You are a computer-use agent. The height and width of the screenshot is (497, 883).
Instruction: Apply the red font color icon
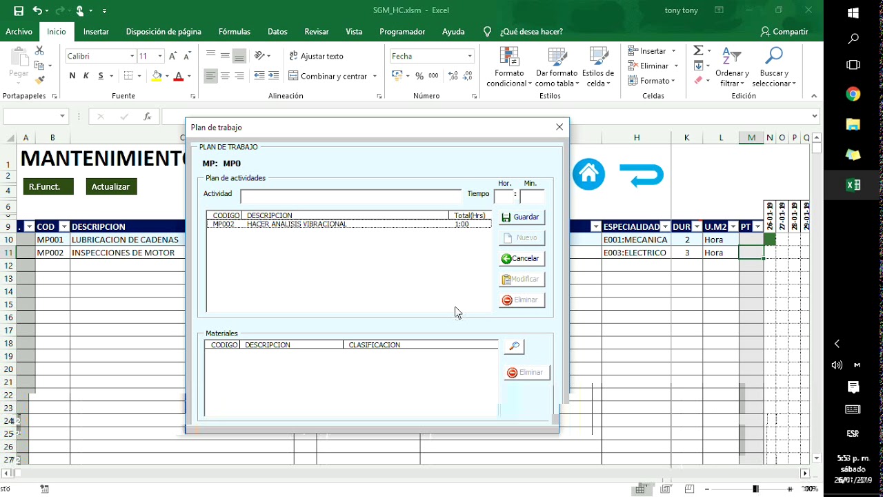[179, 76]
